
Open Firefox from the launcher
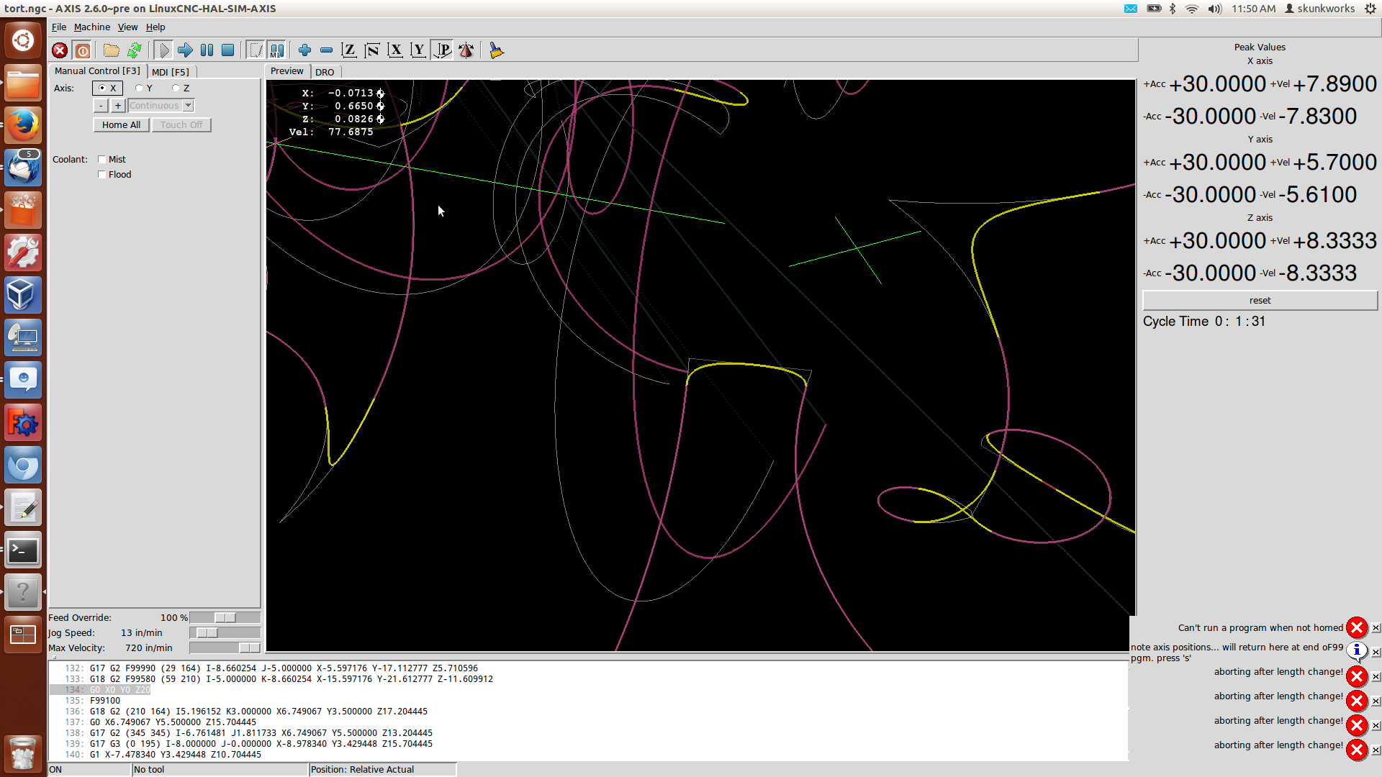23,126
